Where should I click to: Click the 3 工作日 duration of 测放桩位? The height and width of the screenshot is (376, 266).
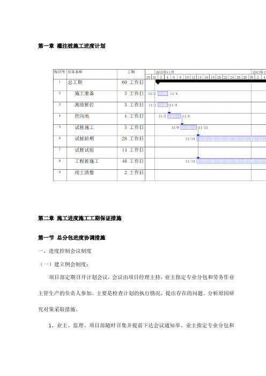coord(134,105)
